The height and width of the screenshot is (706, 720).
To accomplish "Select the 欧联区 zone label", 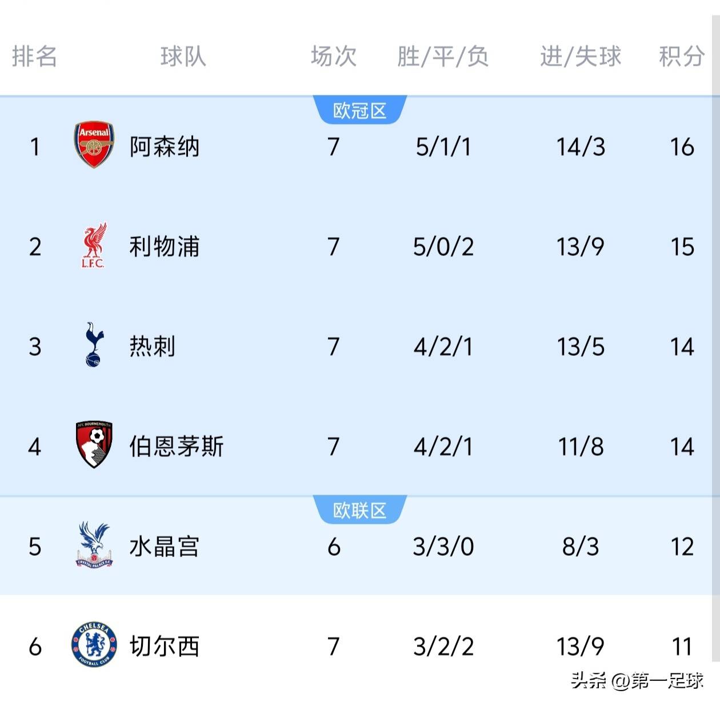I will point(360,510).
